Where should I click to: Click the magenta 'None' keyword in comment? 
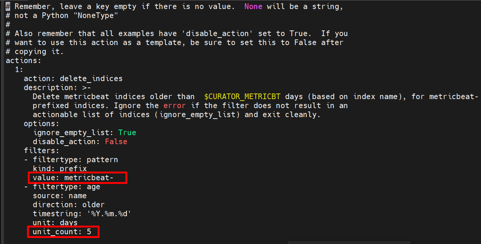(x=253, y=6)
